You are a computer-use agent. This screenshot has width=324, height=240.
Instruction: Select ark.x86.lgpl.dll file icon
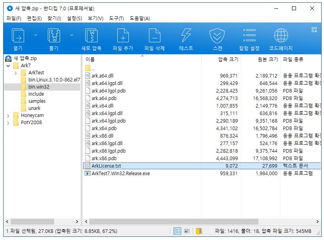coord(88,143)
